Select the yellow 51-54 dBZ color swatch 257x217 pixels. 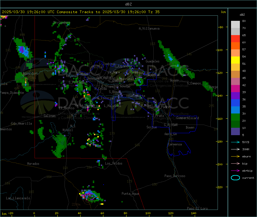click(235, 60)
